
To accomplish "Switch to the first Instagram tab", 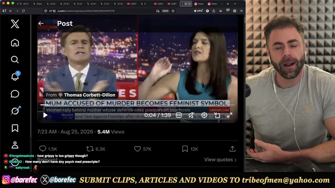I will pos(199,4).
